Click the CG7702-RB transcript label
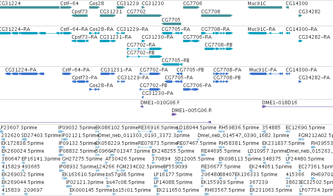 click(x=140, y=53)
